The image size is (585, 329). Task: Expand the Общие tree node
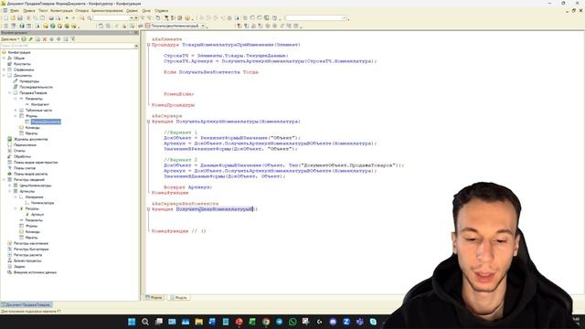pos(4,58)
